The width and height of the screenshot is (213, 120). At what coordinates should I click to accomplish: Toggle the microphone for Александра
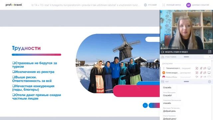pyautogui.click(x=201, y=73)
